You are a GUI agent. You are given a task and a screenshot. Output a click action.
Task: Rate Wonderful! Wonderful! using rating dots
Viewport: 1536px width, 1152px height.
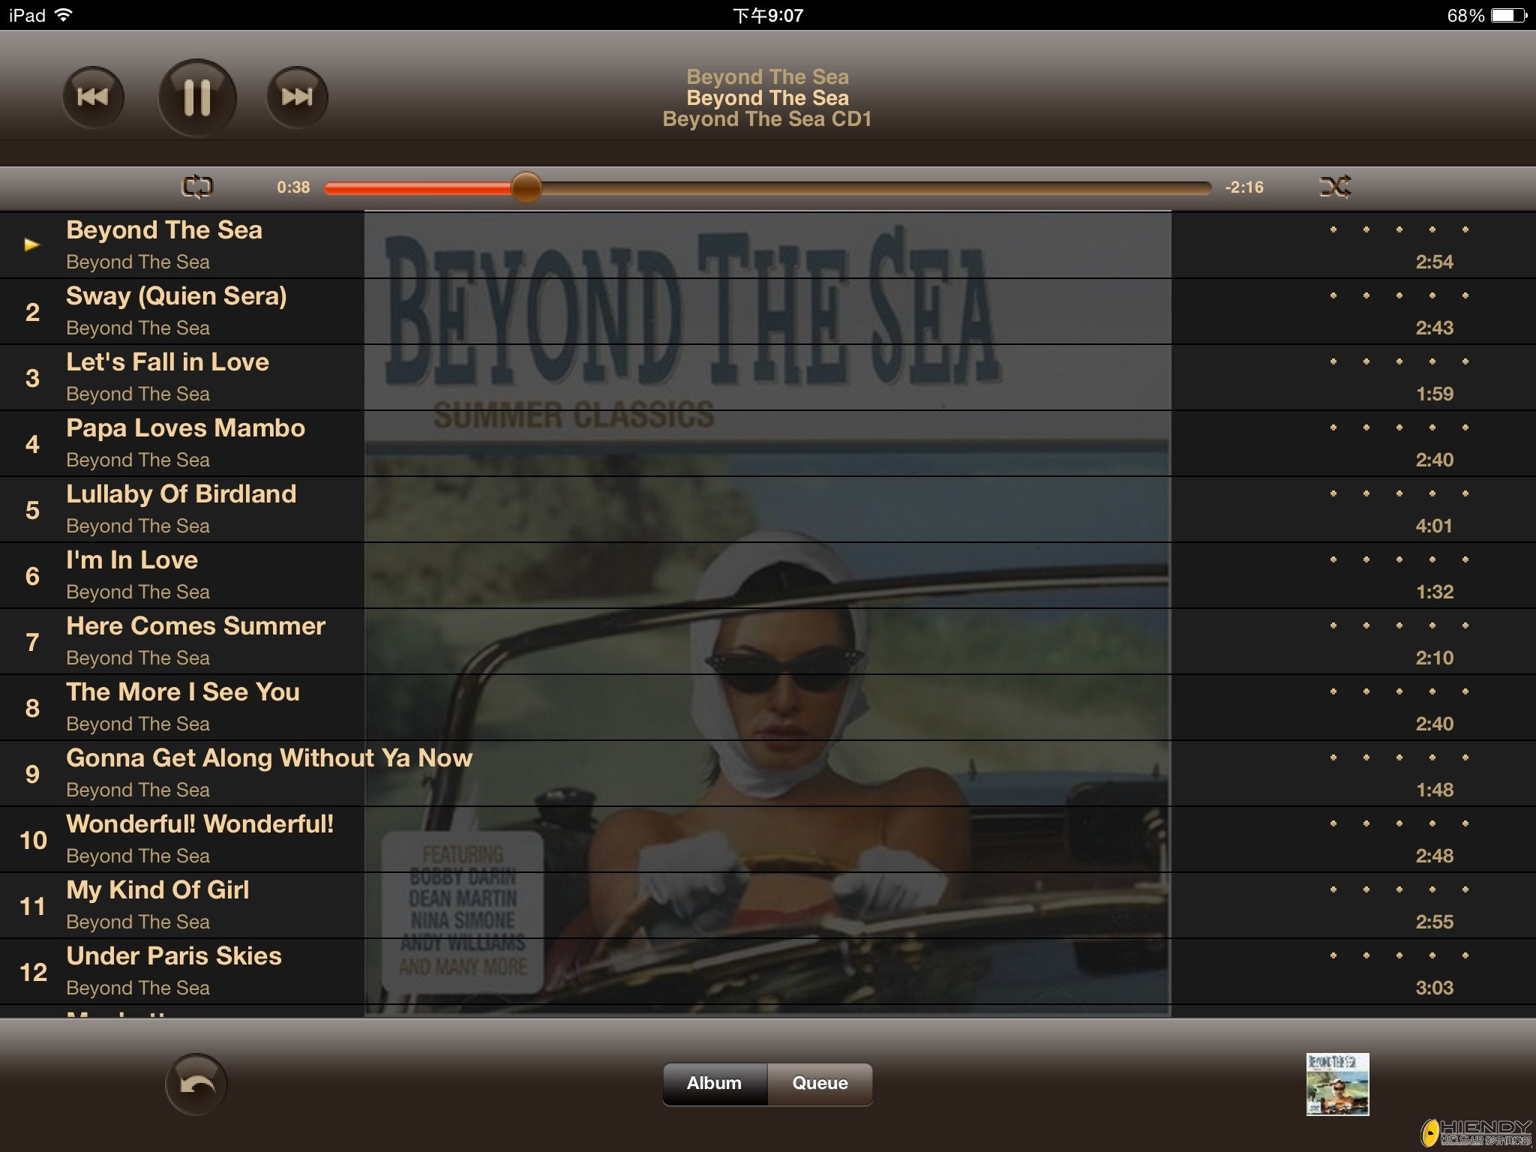pyautogui.click(x=1399, y=823)
